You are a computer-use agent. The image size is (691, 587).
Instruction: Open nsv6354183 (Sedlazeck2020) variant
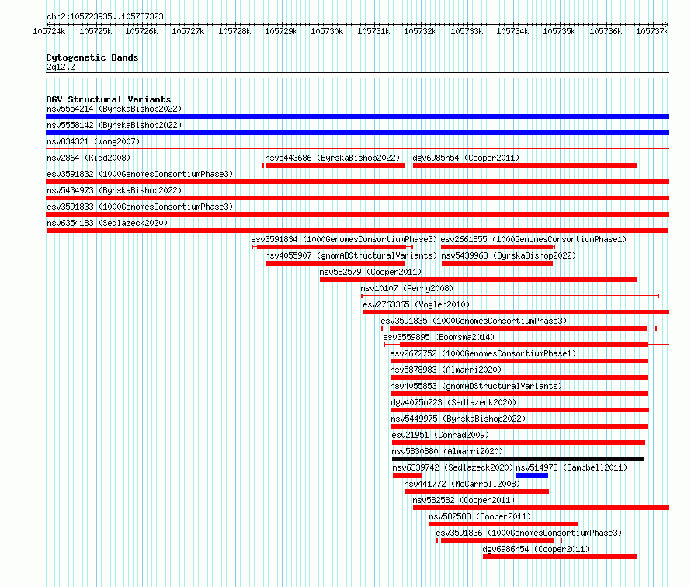[x=107, y=223]
